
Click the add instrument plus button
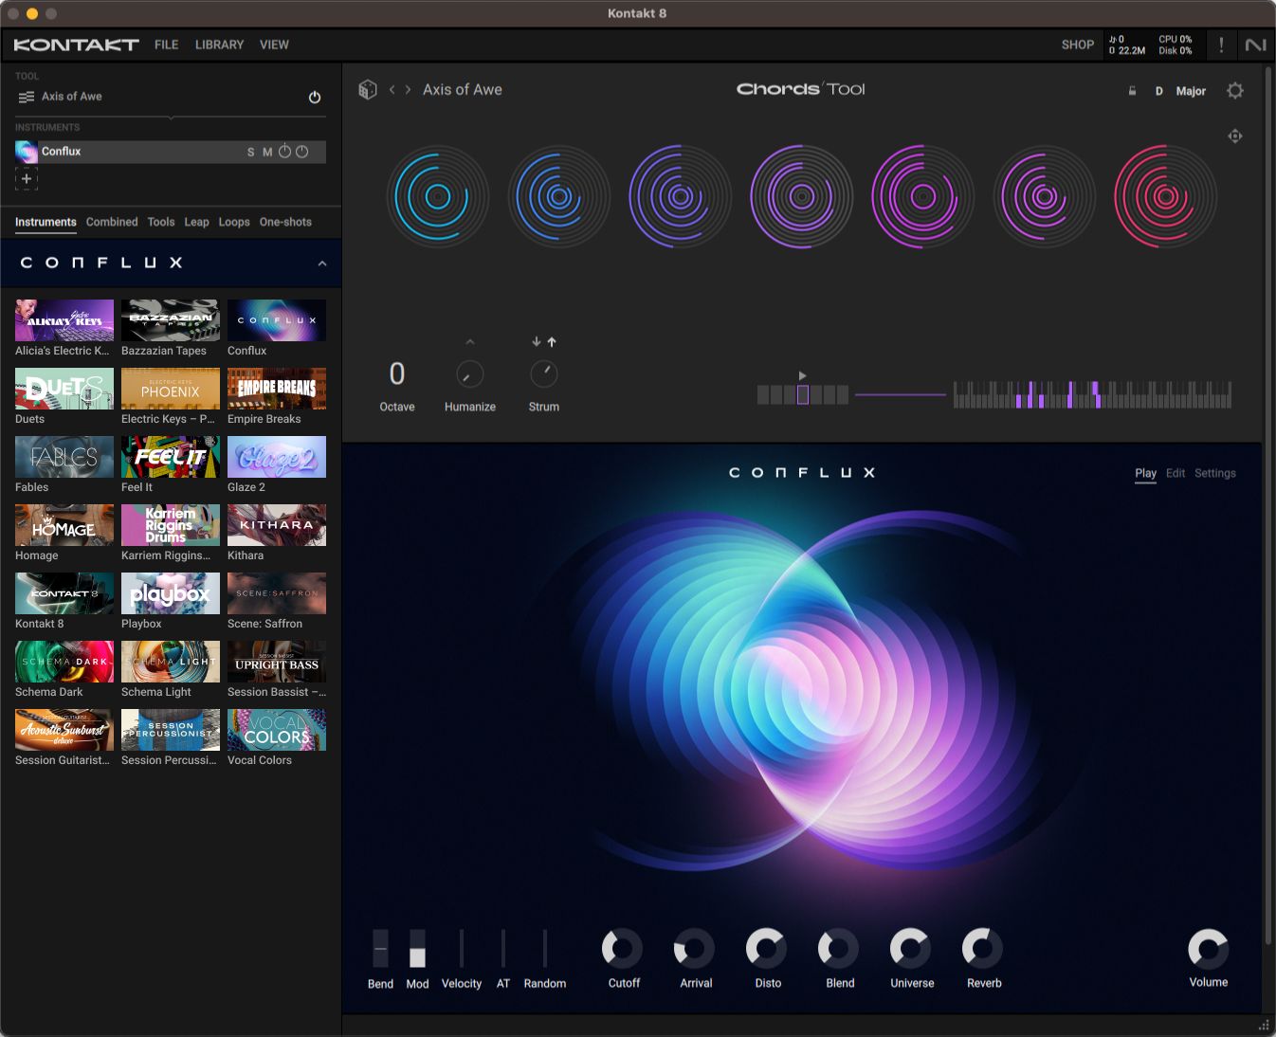click(x=26, y=178)
